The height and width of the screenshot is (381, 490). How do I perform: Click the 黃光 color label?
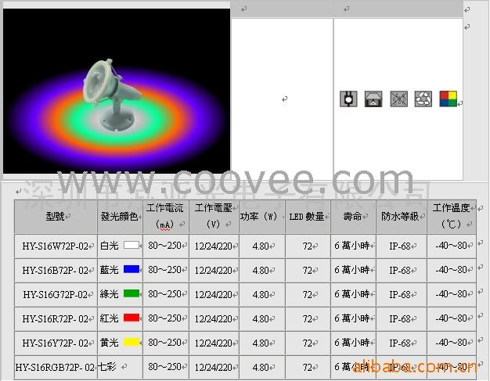109,343
